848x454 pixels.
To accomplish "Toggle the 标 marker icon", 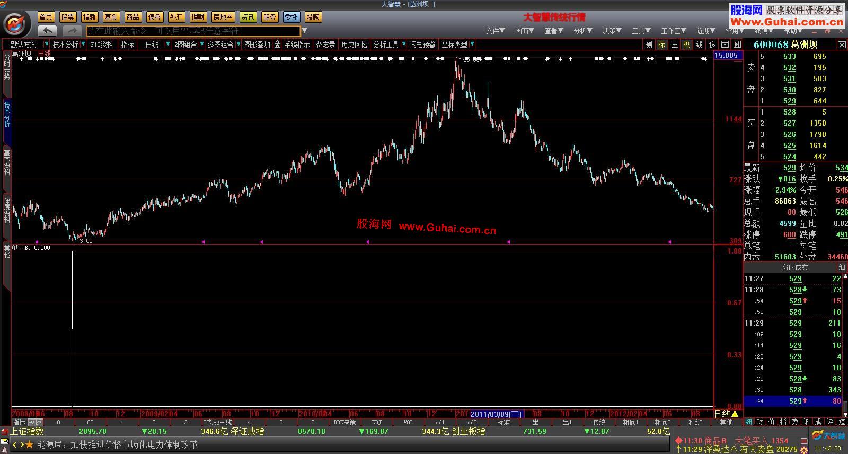I will point(661,45).
